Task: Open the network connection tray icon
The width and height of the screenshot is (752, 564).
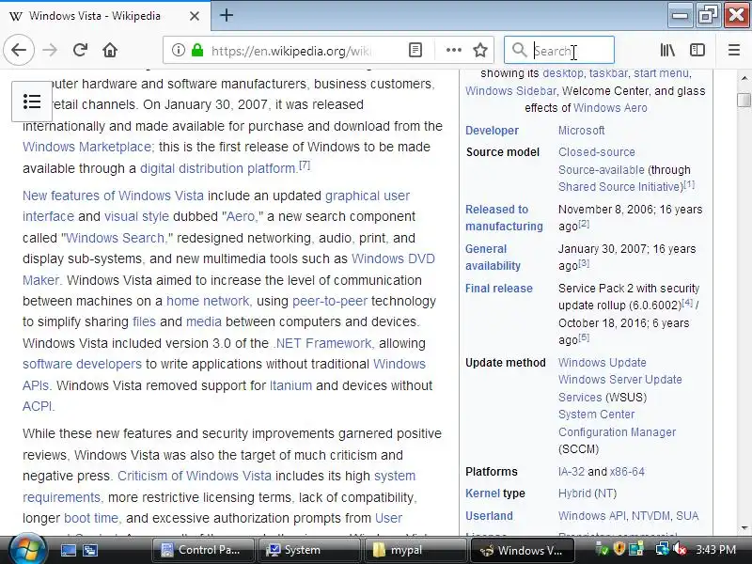Action: (x=663, y=549)
